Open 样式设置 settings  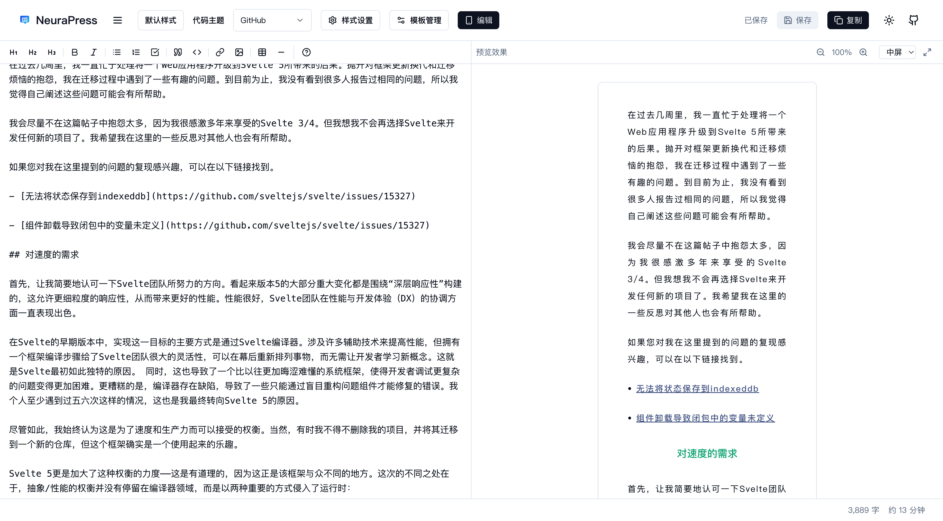(x=350, y=20)
